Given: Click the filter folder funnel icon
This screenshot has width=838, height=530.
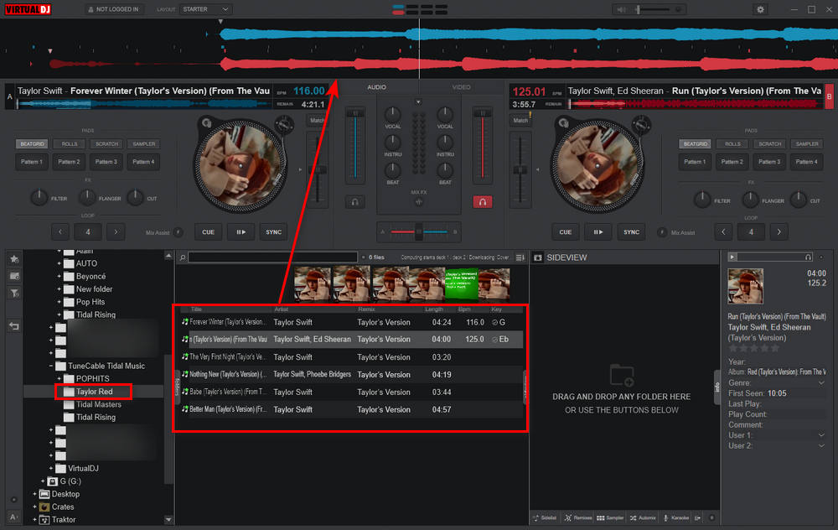Looking at the screenshot, I should (x=14, y=293).
